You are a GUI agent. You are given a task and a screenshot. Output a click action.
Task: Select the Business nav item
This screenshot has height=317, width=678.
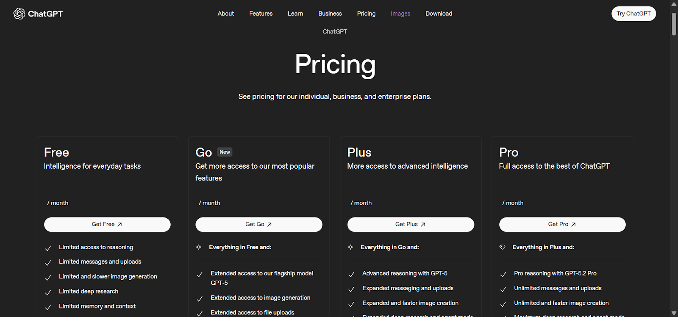click(x=330, y=14)
